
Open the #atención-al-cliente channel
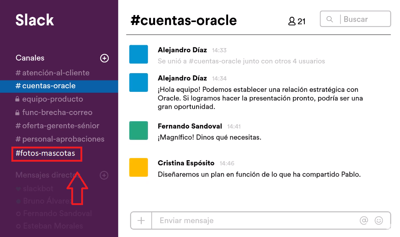(53, 73)
